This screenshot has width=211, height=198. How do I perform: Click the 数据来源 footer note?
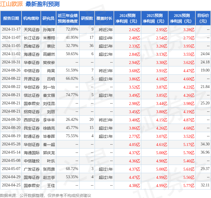coord(46,195)
